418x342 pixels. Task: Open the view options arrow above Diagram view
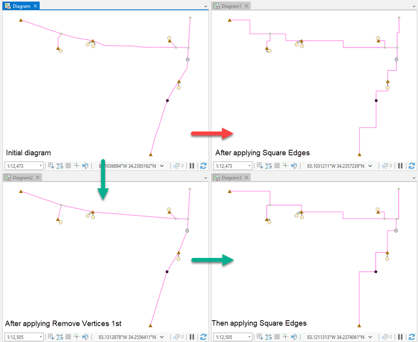[205, 6]
